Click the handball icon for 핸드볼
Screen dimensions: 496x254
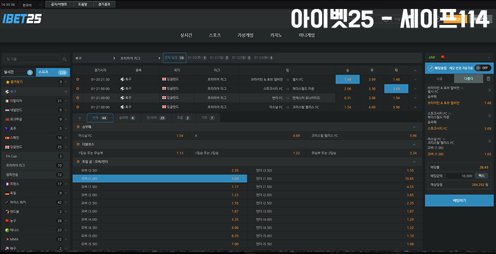7,211
